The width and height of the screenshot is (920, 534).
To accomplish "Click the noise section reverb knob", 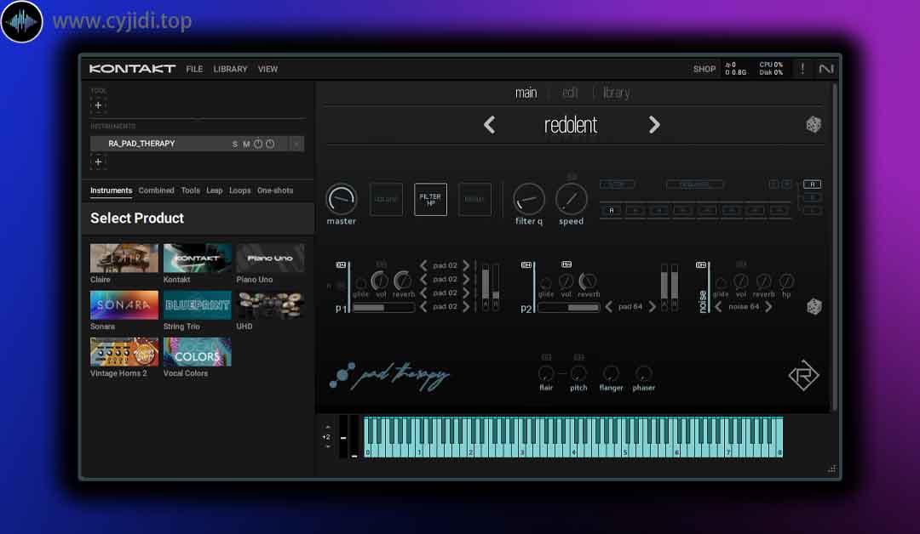I will (x=763, y=281).
